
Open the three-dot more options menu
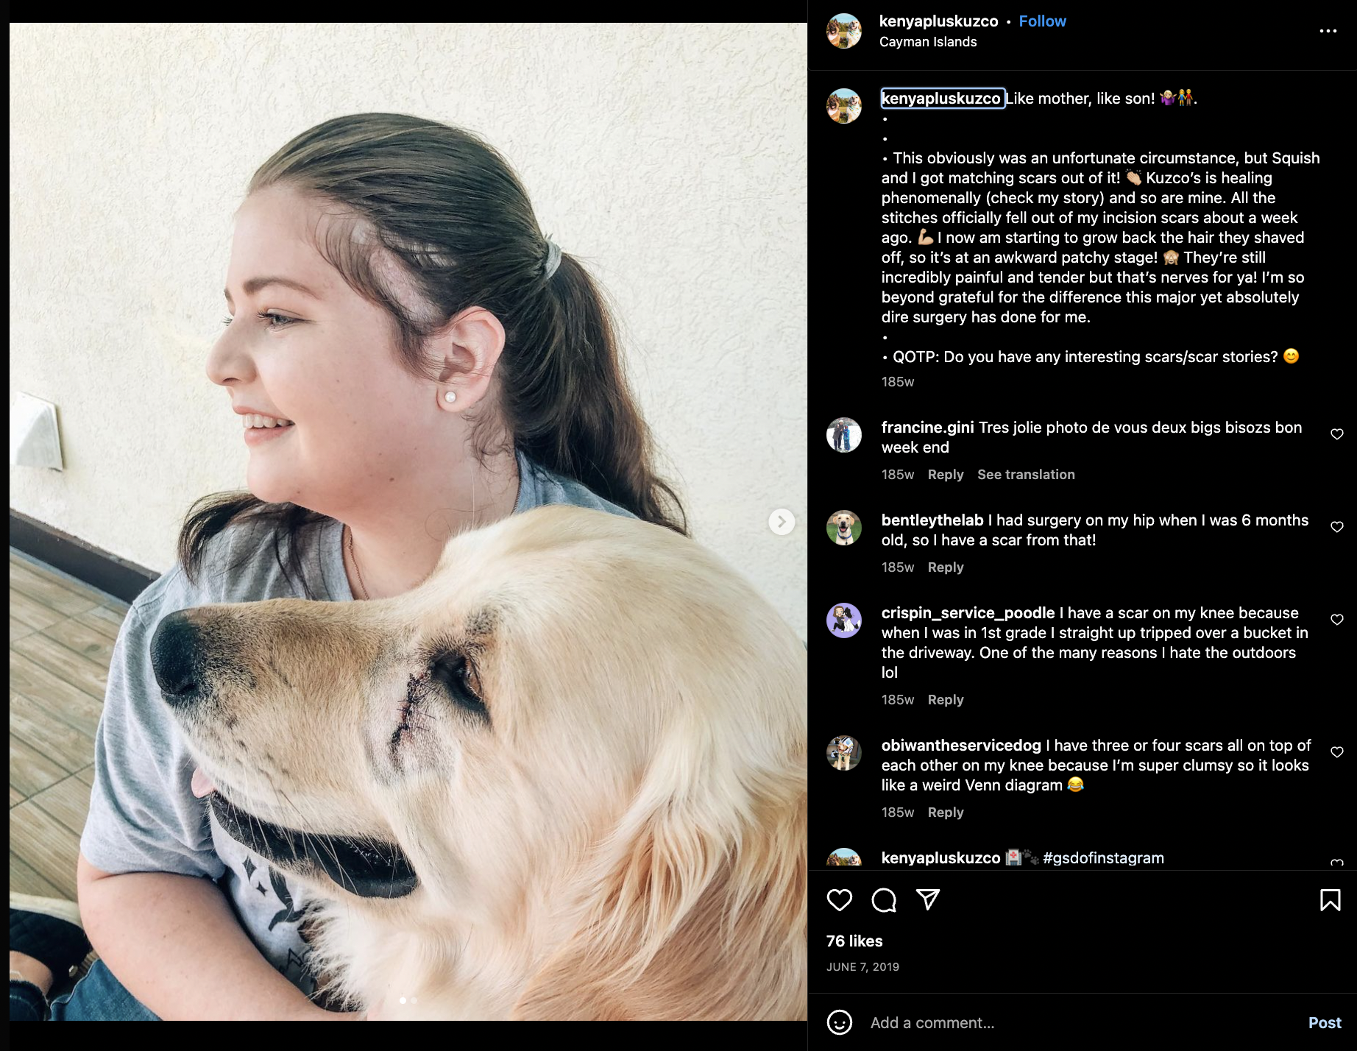tap(1328, 31)
